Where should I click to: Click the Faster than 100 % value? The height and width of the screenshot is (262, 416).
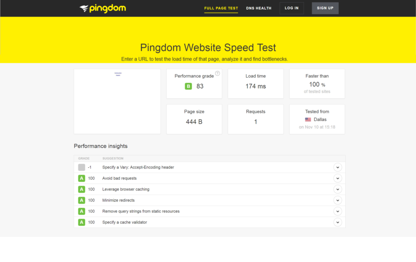click(x=317, y=84)
